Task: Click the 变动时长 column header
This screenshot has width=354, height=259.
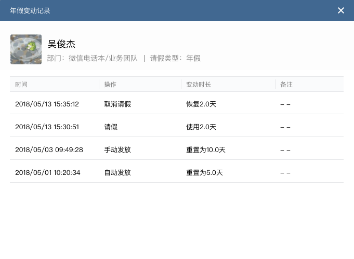Action: 199,85
